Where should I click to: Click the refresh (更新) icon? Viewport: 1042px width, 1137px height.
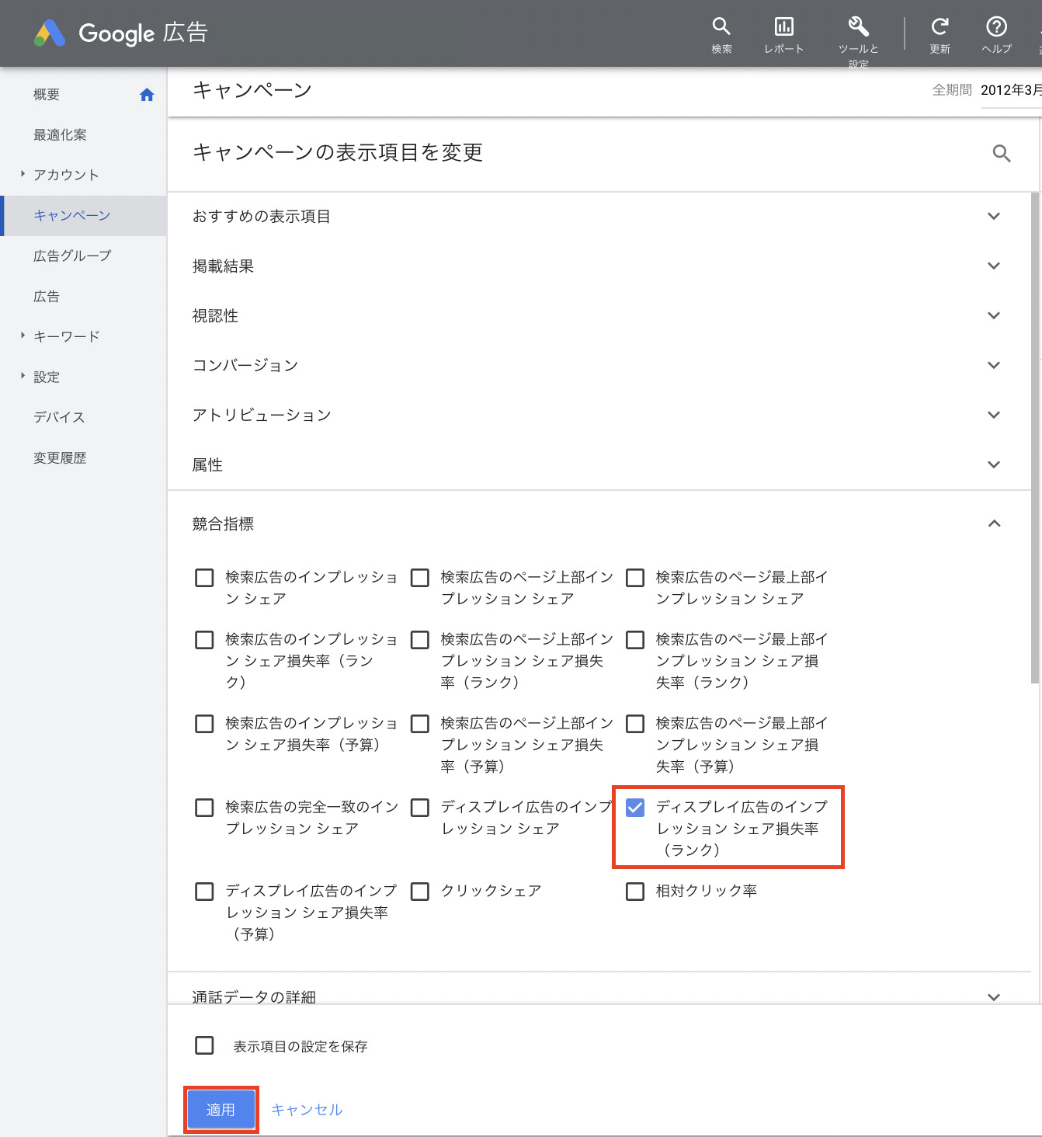940,27
